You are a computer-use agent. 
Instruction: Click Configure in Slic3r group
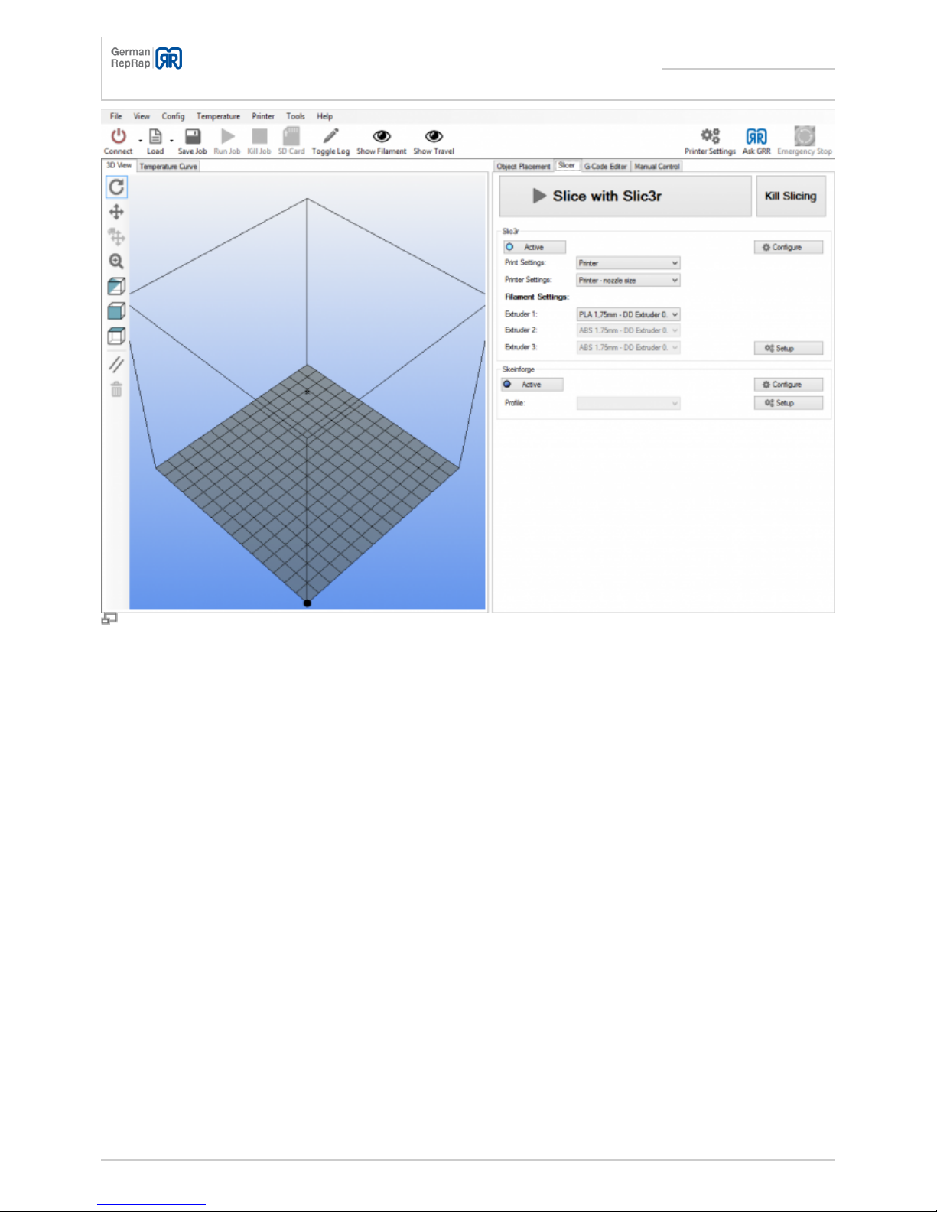click(789, 247)
